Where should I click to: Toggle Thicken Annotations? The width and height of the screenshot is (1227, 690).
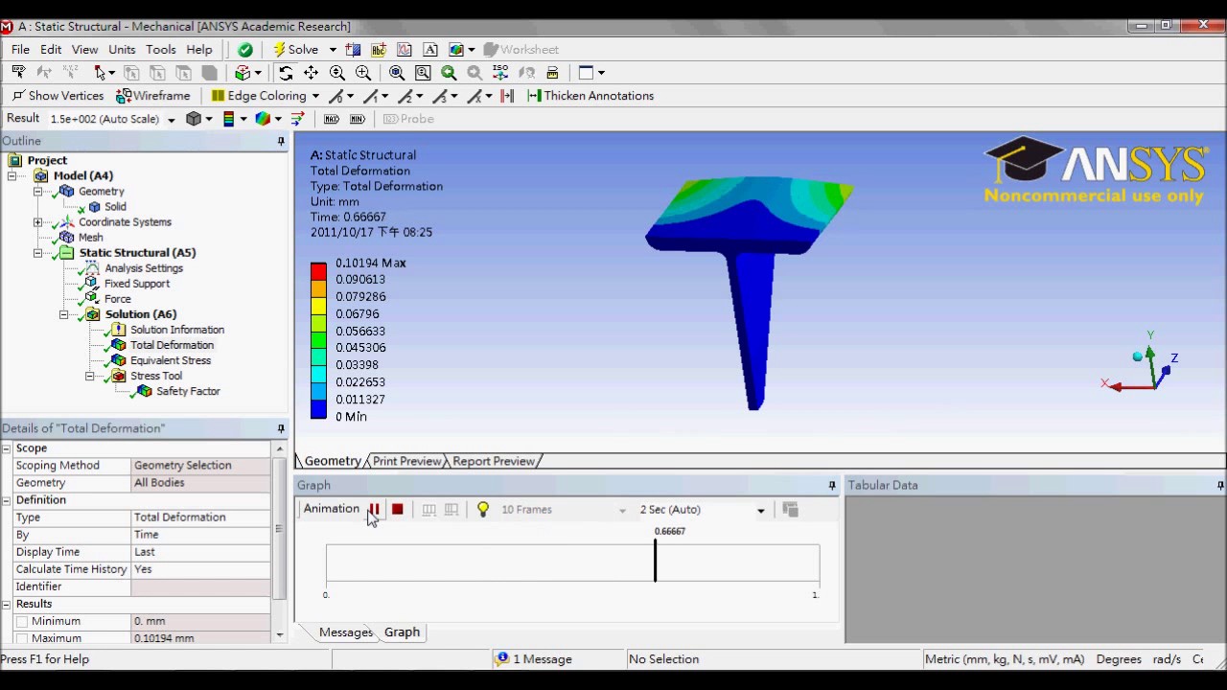(x=590, y=96)
